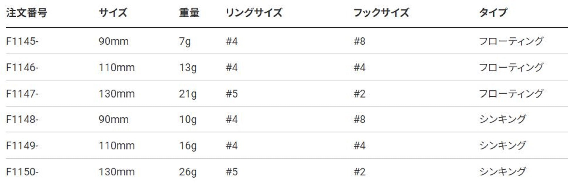Click the 16g weight cell
This screenshot has height=183, width=568.
(x=187, y=146)
